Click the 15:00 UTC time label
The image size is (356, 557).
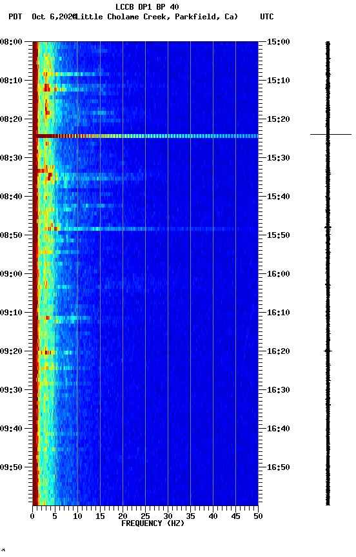pos(279,42)
